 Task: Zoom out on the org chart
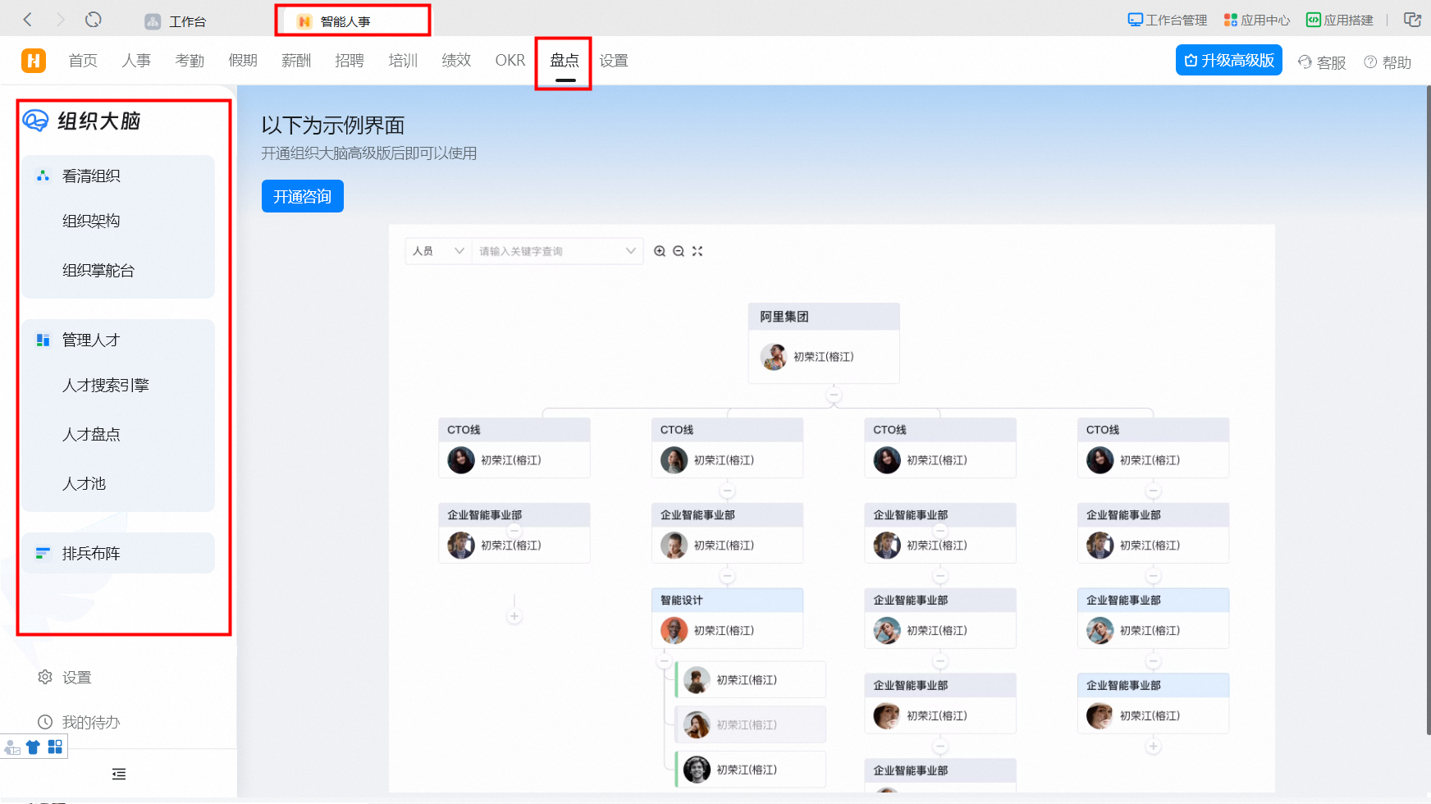coord(679,251)
